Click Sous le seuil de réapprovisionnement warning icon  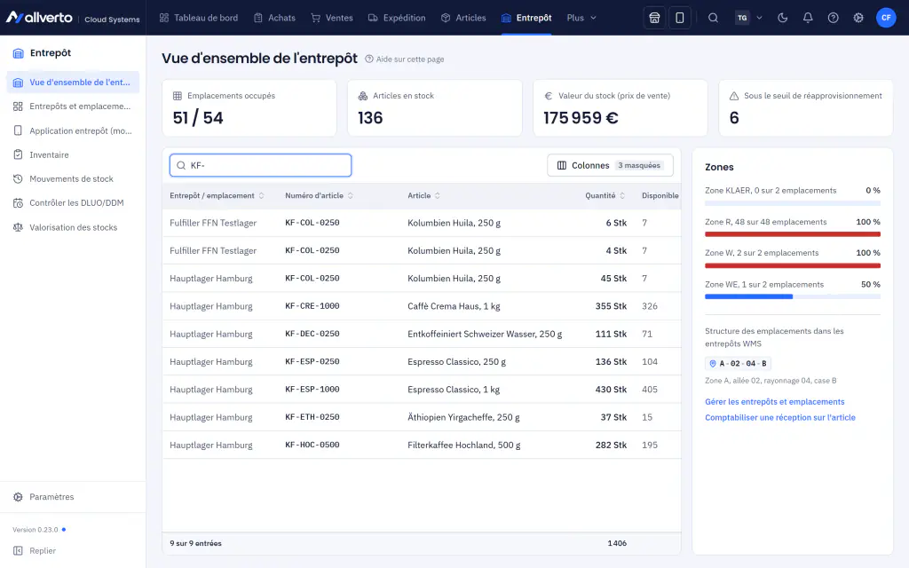pyautogui.click(x=734, y=96)
